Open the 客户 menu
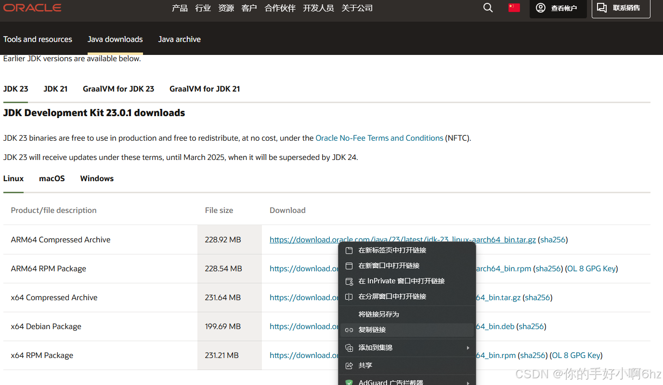The height and width of the screenshot is (385, 663). click(x=249, y=8)
